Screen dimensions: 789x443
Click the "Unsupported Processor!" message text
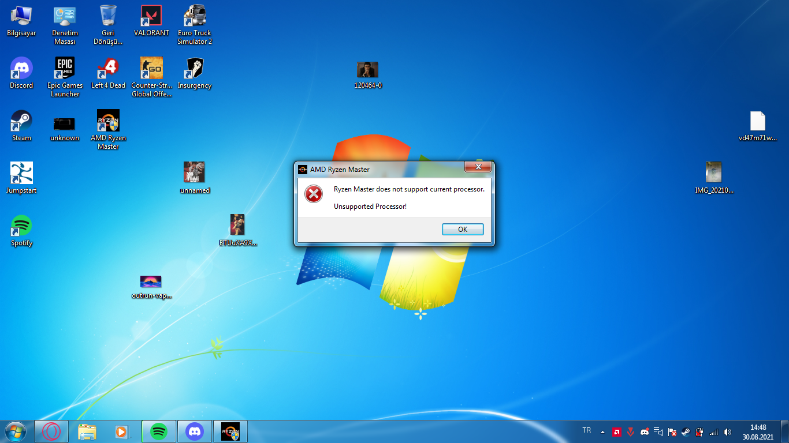[x=370, y=207]
